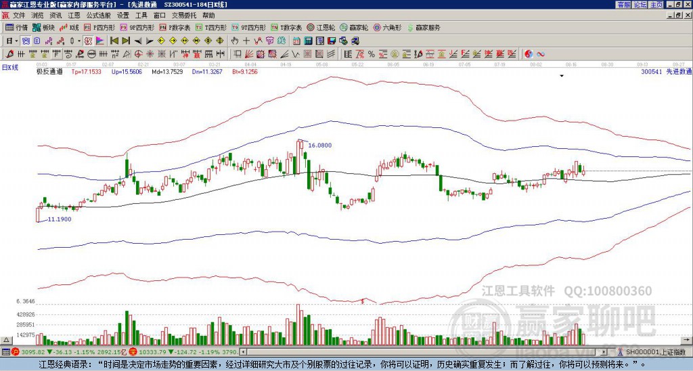Open the 设置 menu
Viewport: 693px width, 371px height.
pos(123,16)
